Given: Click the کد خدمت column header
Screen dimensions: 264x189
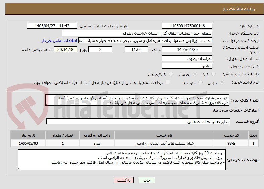Looking at the screenshot, I should (x=232, y=135).
